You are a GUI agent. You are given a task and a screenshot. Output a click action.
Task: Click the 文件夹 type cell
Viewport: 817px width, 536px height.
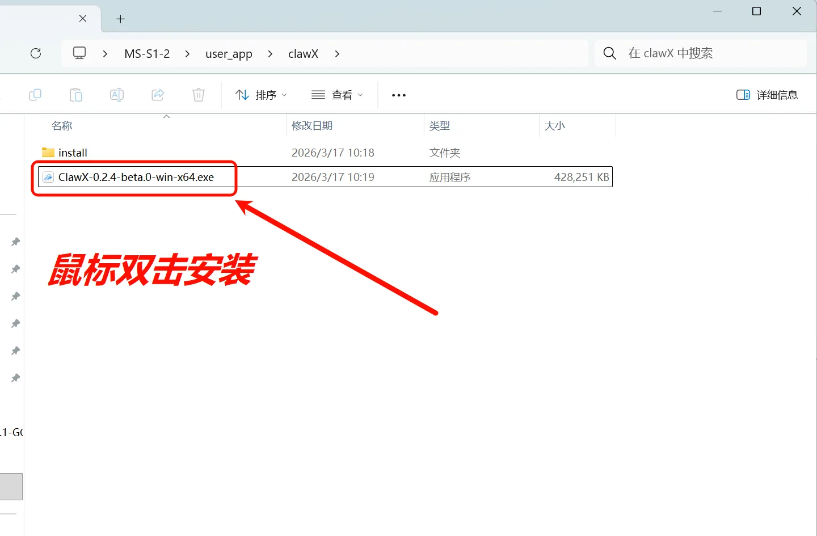tap(445, 153)
